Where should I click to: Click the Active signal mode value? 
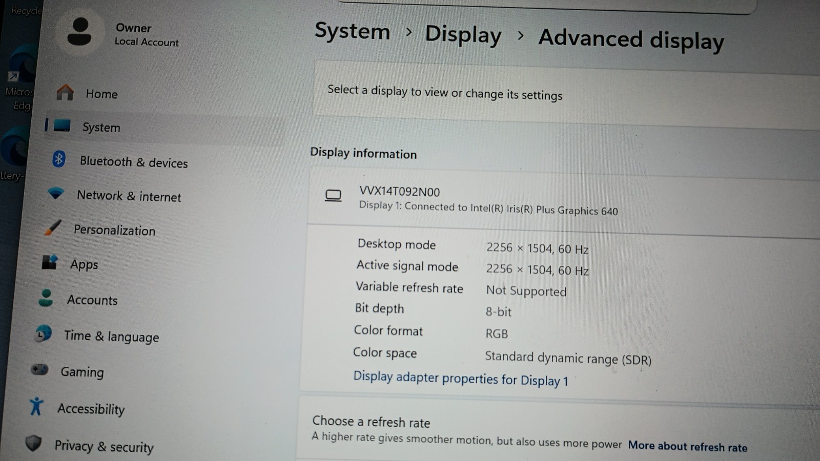pos(537,269)
